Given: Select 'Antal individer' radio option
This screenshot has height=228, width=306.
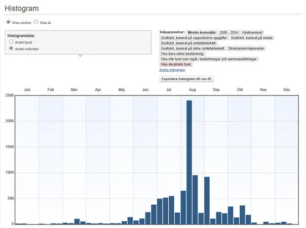Looking at the screenshot, I should 11,49.
